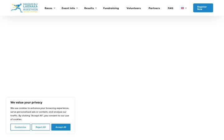
Task: Click the UK flag language icon
Action: 182,8
